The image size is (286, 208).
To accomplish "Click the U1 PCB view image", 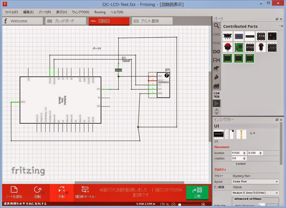I will (x=241, y=134).
